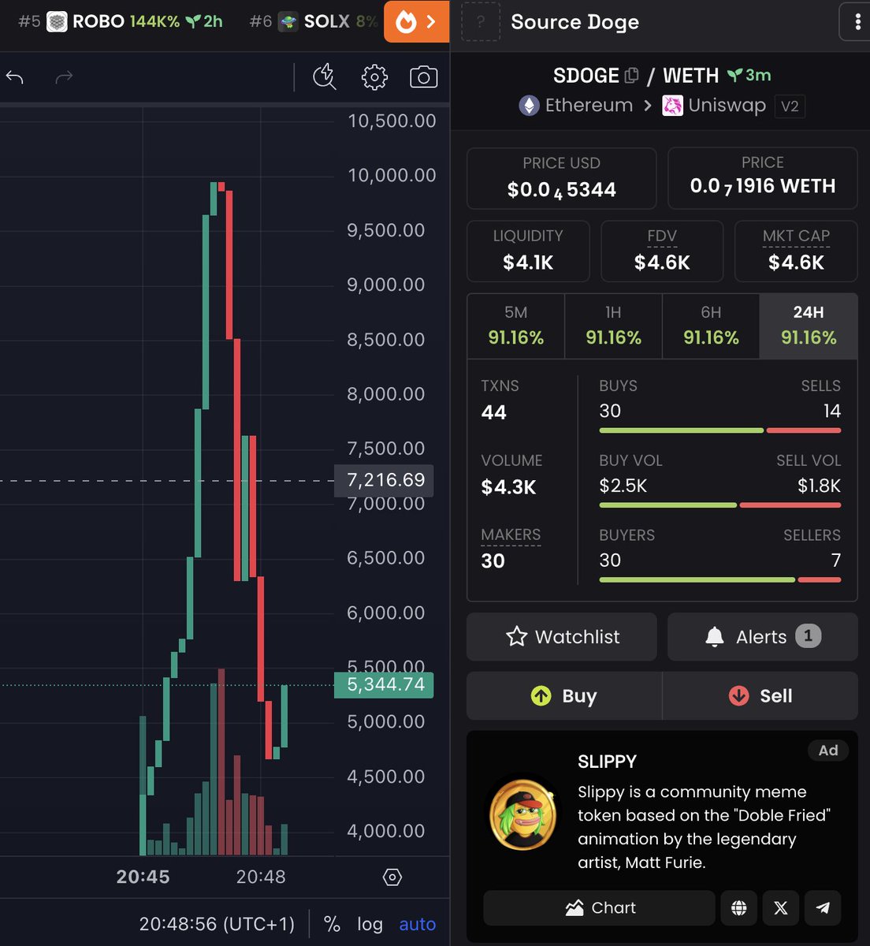870x946 pixels.
Task: Open SLIPPY X profile link
Action: pos(780,908)
